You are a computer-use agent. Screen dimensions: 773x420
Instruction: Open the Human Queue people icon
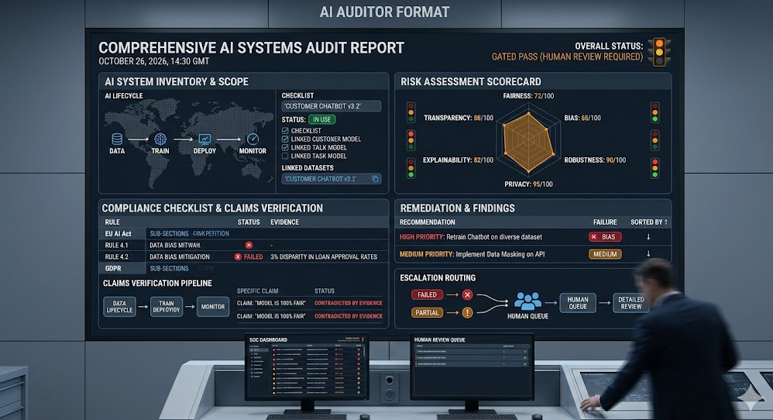(527, 301)
